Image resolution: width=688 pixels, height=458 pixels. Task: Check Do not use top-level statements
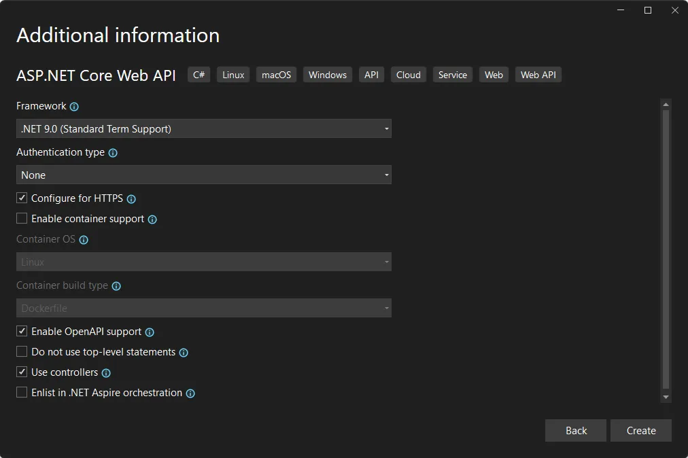click(x=21, y=351)
